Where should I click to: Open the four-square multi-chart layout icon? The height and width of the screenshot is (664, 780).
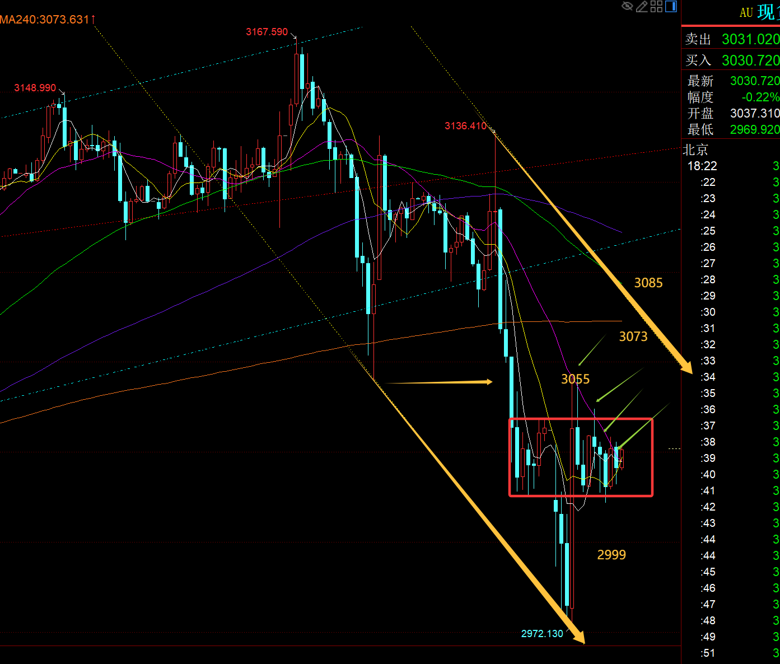656,6
